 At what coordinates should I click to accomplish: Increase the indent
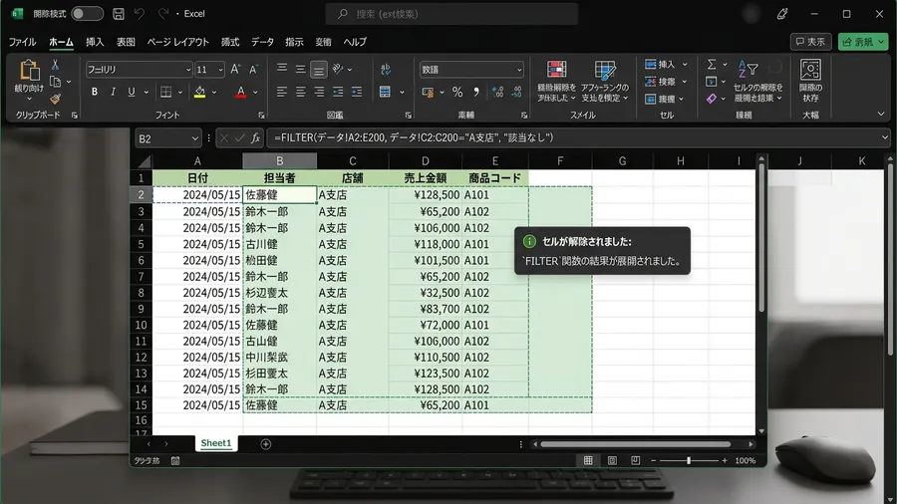pyautogui.click(x=357, y=92)
